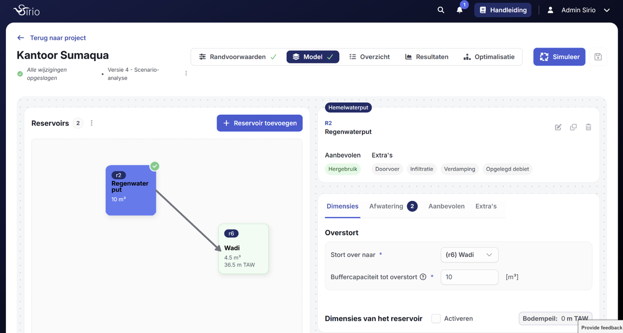Click the Model layers icon
The height and width of the screenshot is (333, 623).
[x=296, y=57]
